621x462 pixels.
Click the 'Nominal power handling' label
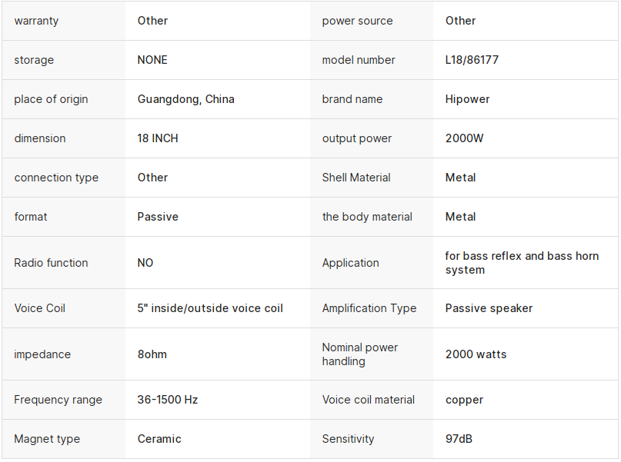360,354
